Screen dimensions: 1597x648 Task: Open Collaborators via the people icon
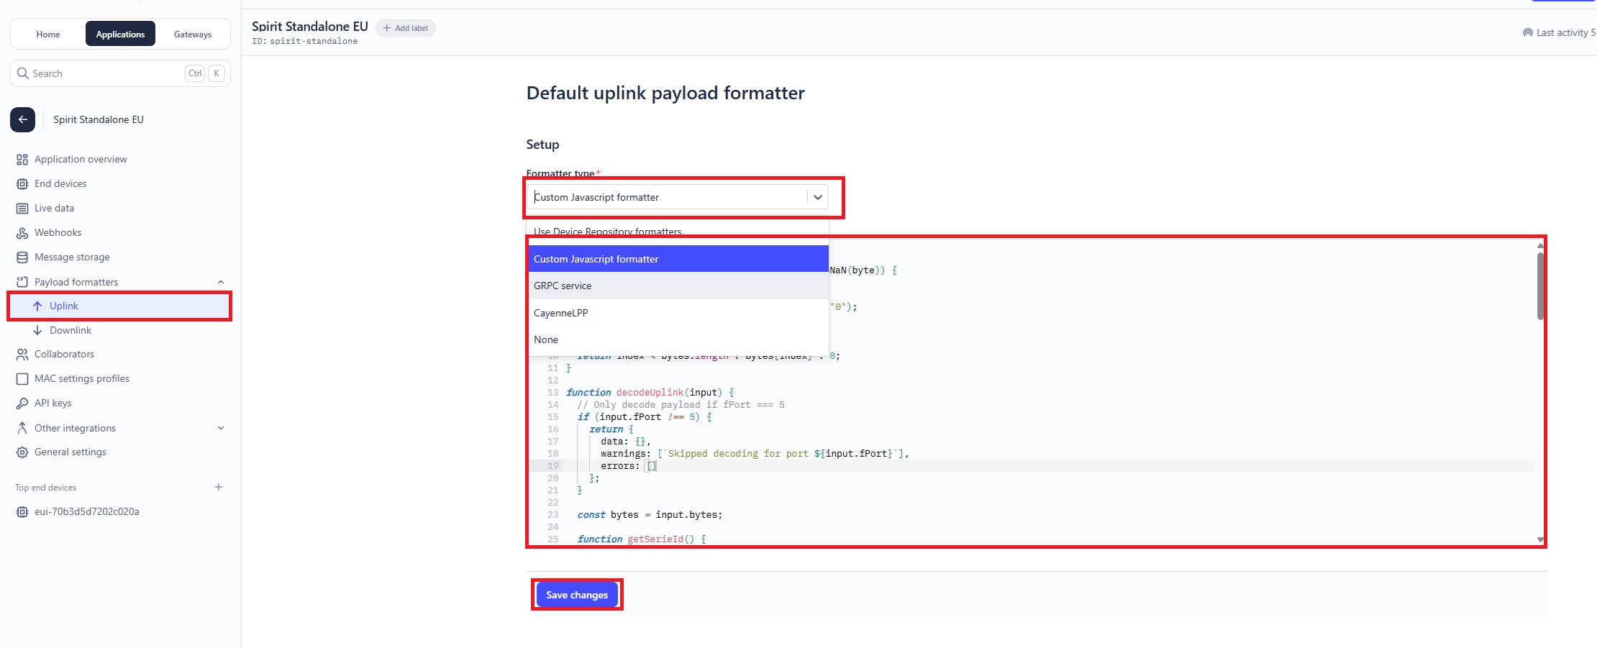click(21, 354)
